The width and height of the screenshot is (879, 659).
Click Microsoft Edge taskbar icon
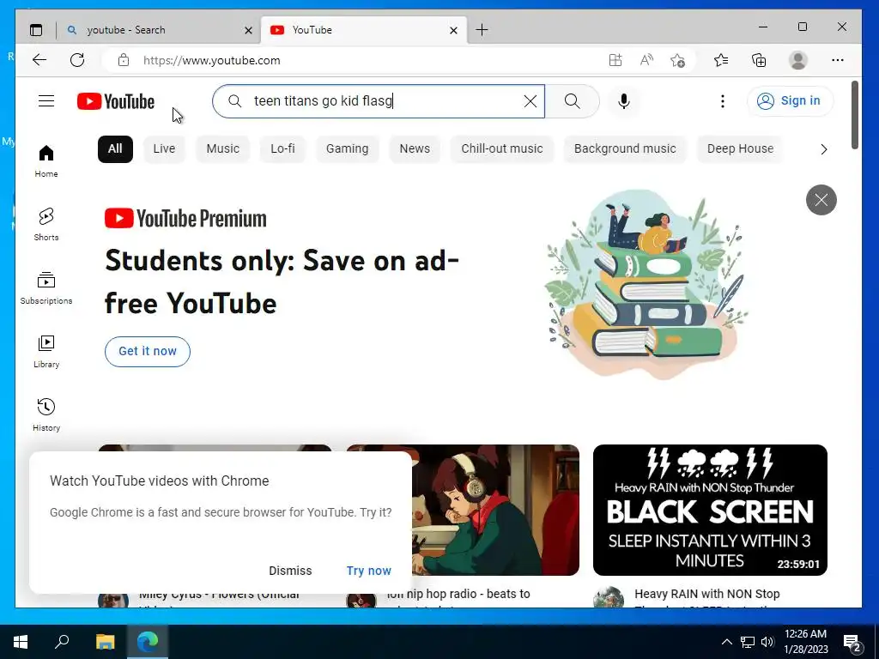[148, 642]
